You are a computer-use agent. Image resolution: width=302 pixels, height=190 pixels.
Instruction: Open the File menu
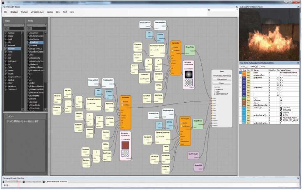6,12
